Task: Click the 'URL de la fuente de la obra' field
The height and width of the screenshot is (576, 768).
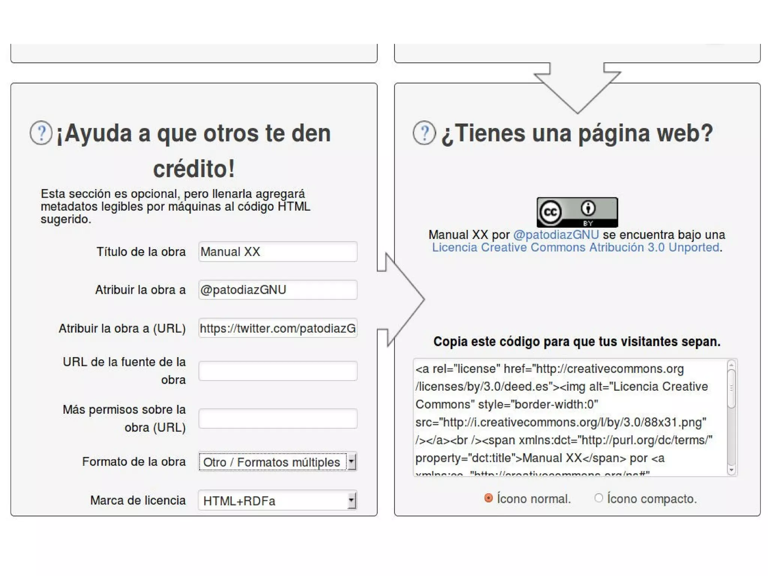Action: [277, 371]
